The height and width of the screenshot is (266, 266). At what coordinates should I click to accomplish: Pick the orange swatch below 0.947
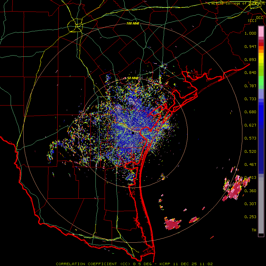[x=261, y=51]
